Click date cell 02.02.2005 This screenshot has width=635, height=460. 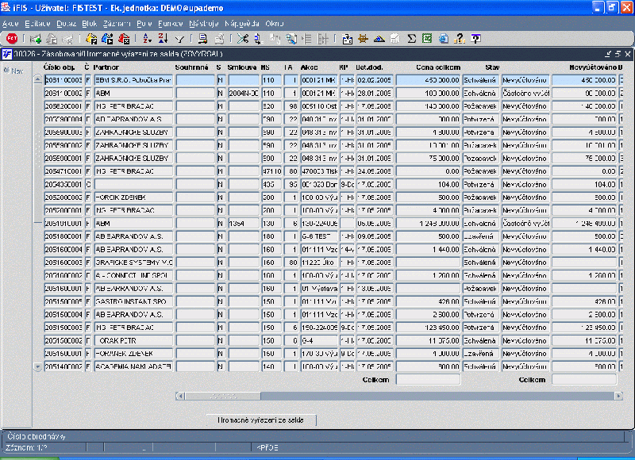374,80
